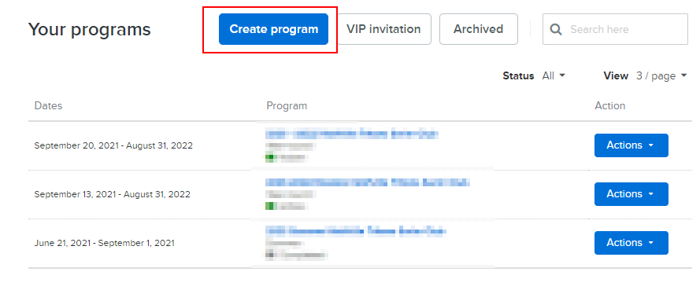Click the gray status icon in third program
This screenshot has height=283, width=700.
click(x=269, y=255)
